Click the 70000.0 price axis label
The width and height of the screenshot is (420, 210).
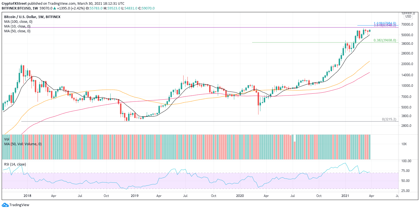pos(407,25)
